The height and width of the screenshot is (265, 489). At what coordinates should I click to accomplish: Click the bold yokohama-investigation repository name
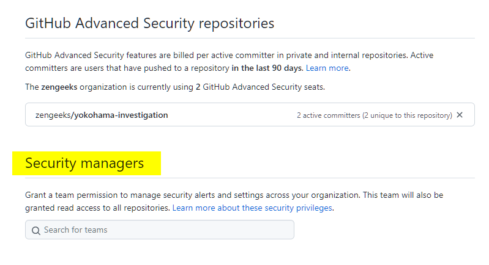121,115
